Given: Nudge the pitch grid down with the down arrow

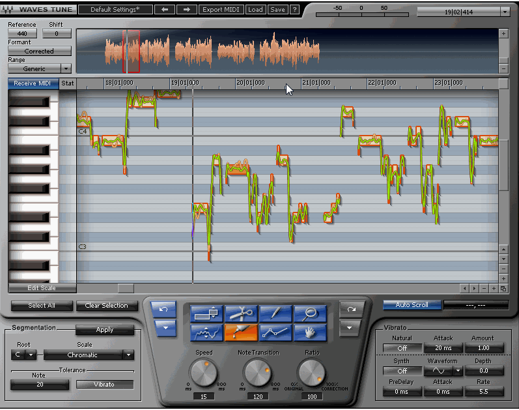Looking at the screenshot, I should click(503, 259).
